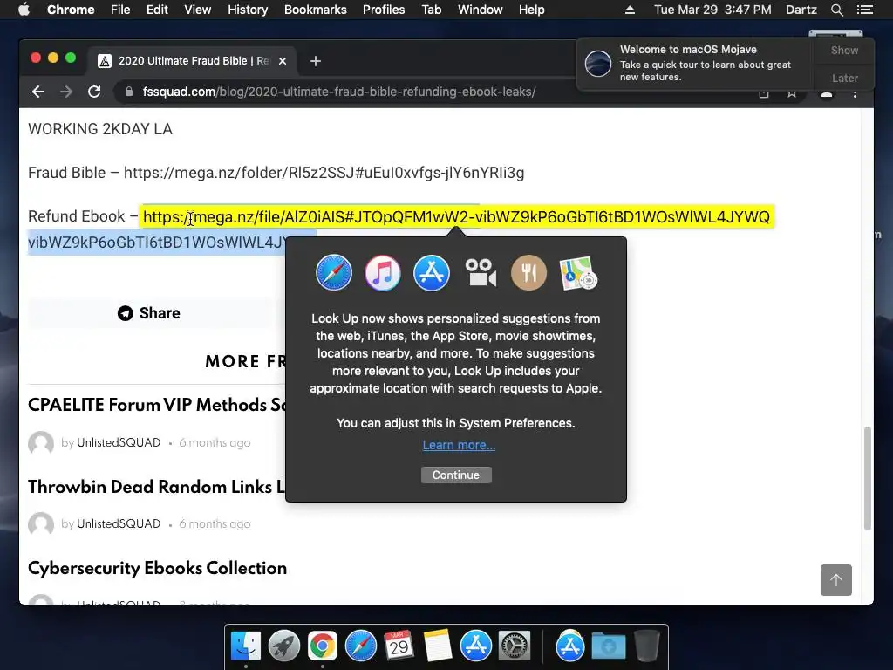Click the fork and knife restaurant icon
The width and height of the screenshot is (893, 670).
coord(529,273)
